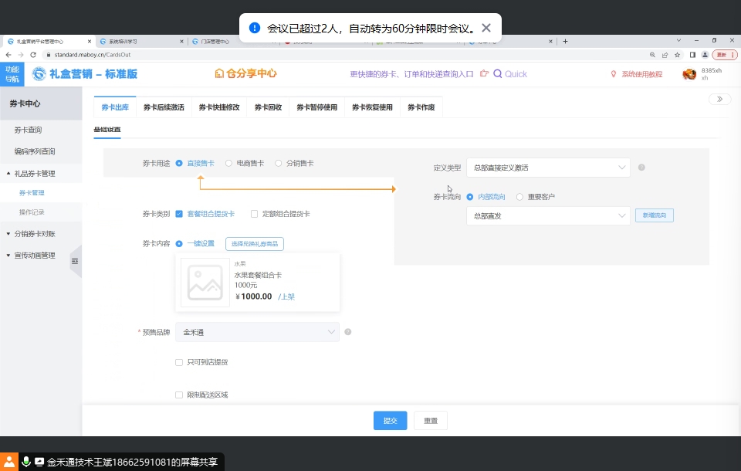Click the help icon beside 定义类型 dropdown

pos(641,168)
